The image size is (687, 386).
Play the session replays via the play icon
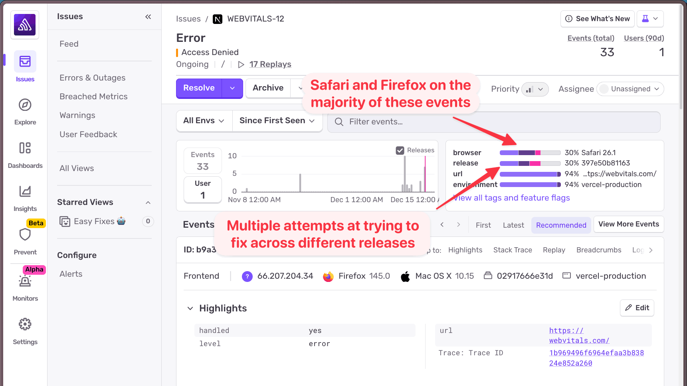[241, 64]
